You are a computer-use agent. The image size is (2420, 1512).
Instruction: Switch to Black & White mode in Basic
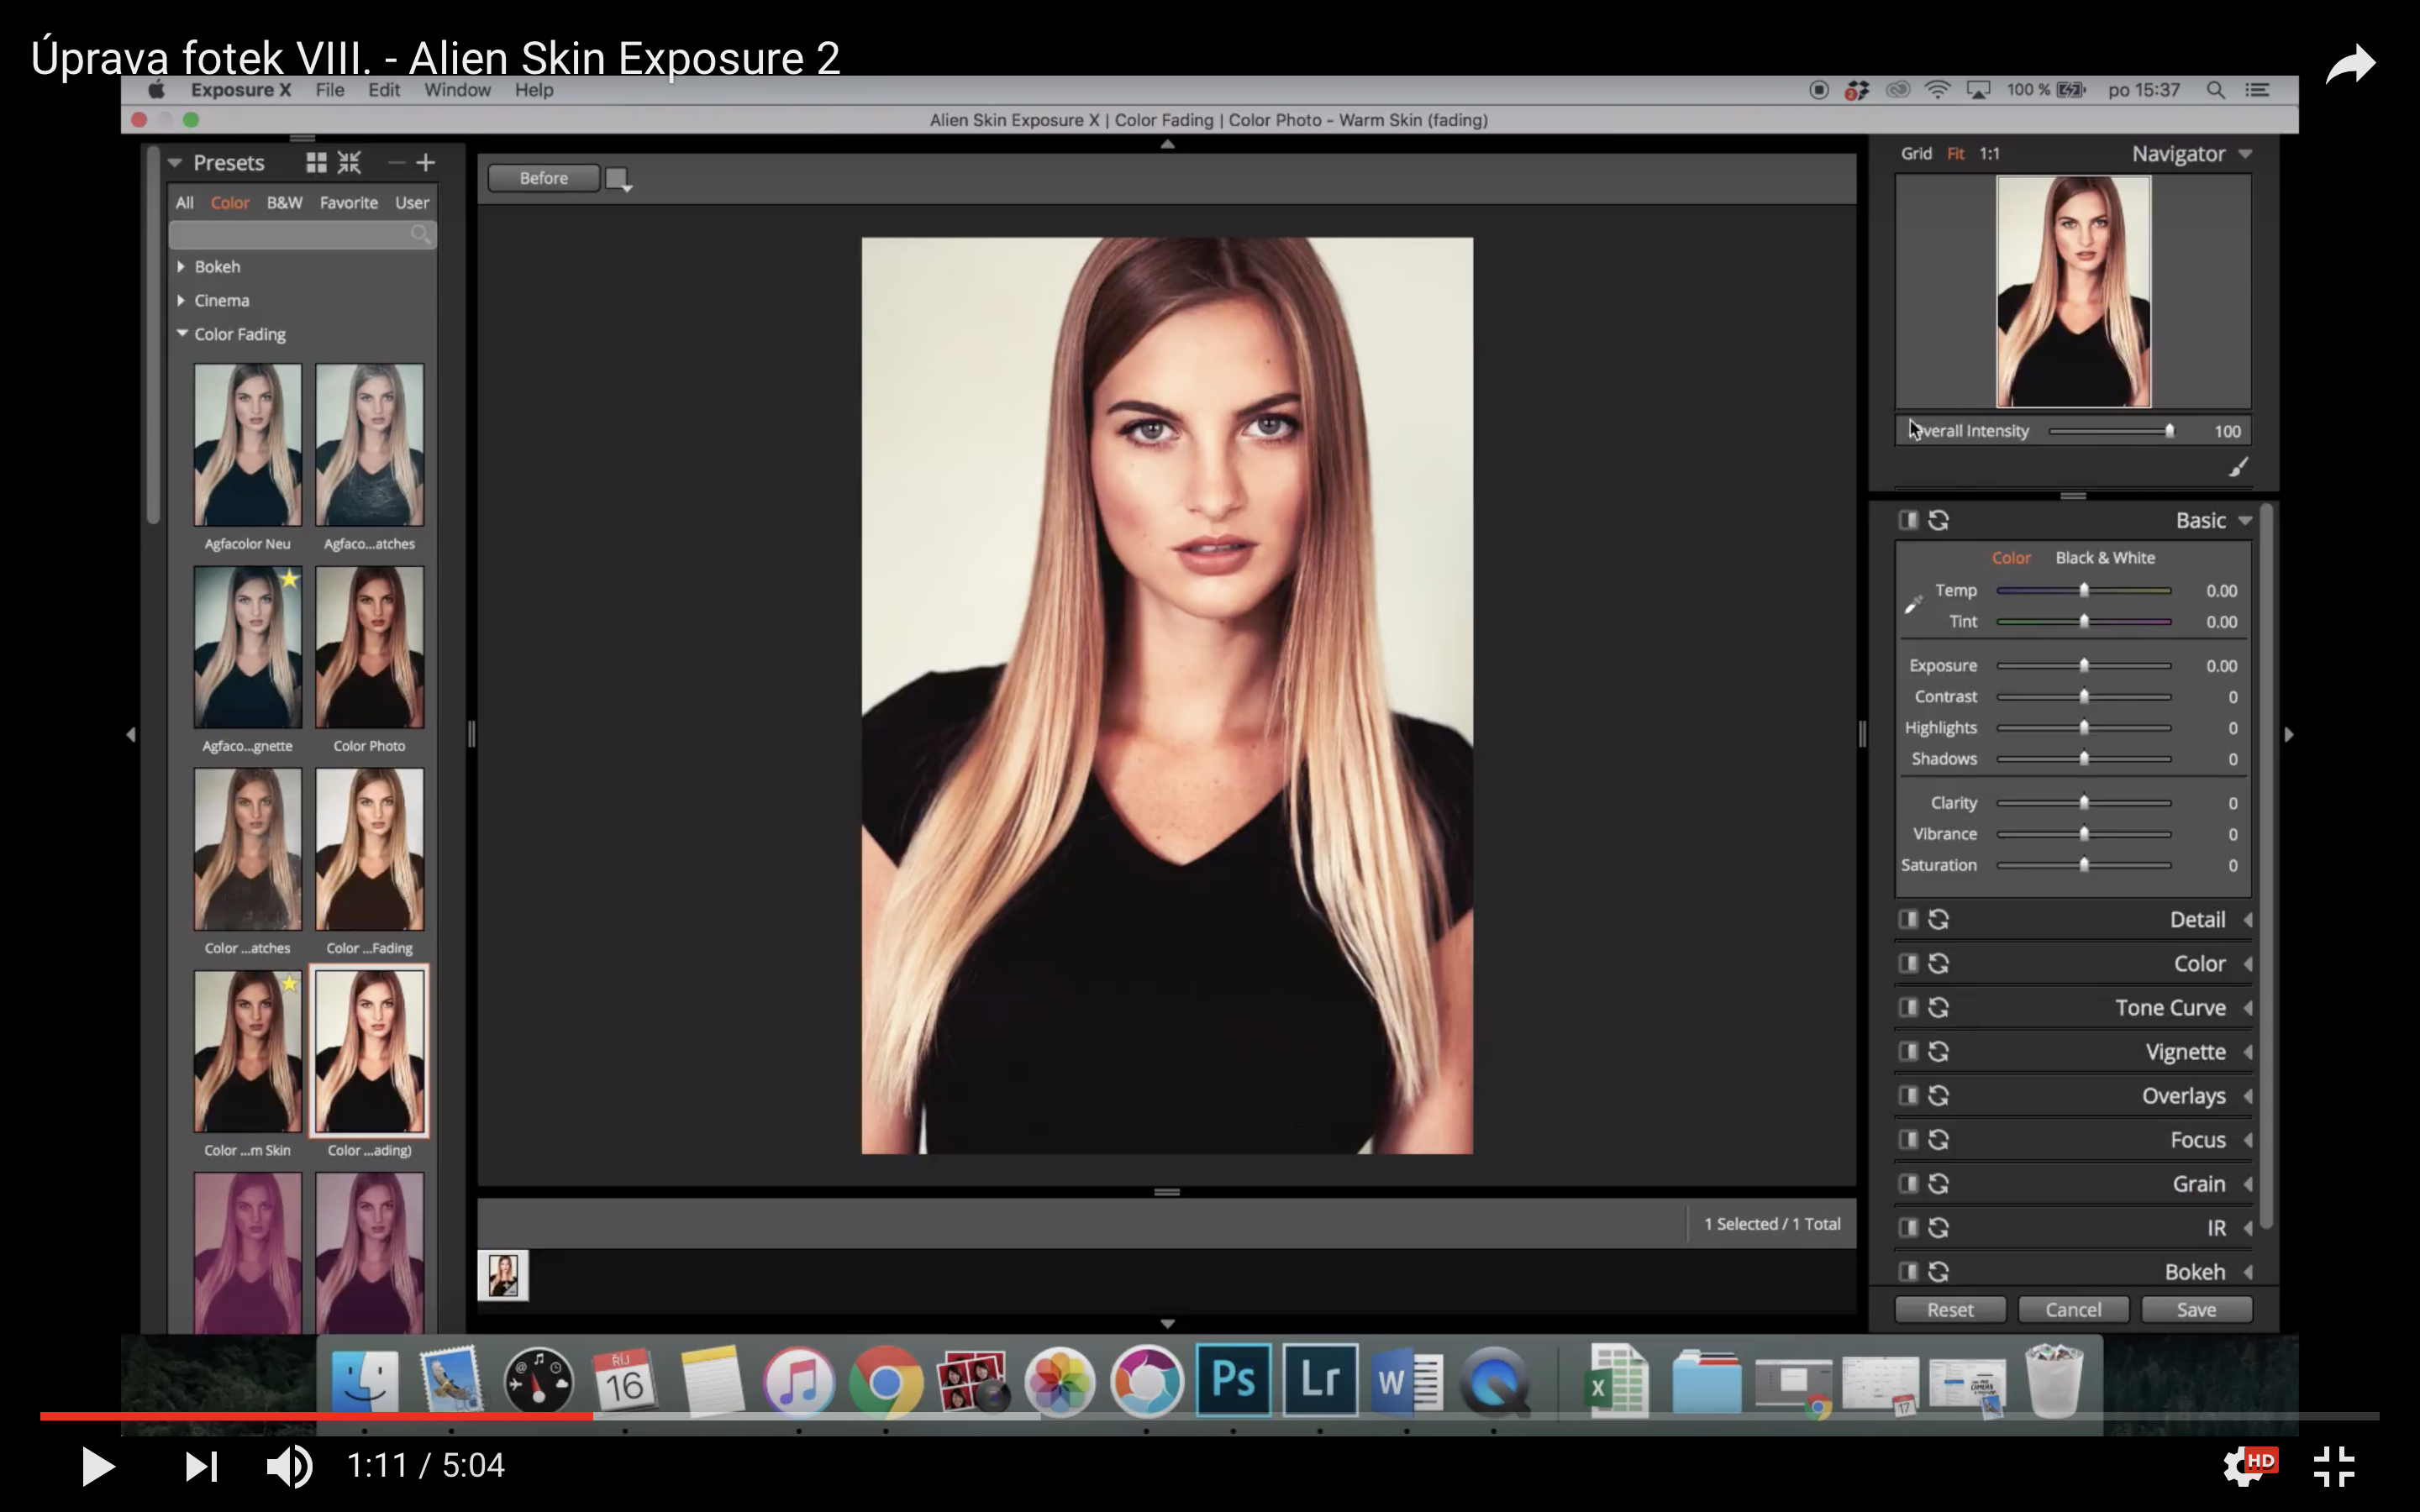2105,557
